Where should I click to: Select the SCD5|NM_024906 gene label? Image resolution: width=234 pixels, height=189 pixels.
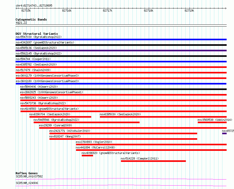click(x=27, y=183)
